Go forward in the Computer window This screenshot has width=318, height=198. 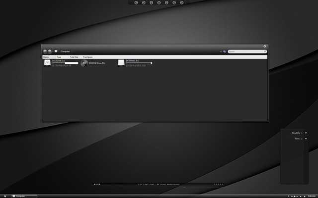50,51
